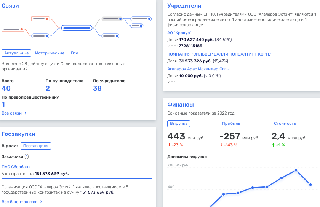Open Все 5 контрактов list
The height and width of the screenshot is (207, 320).
(22, 202)
